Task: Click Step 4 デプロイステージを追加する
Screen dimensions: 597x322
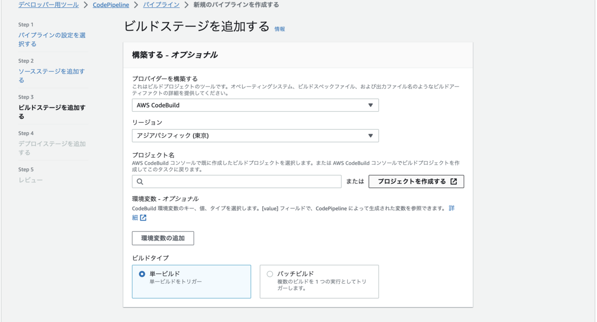Action: [x=52, y=148]
